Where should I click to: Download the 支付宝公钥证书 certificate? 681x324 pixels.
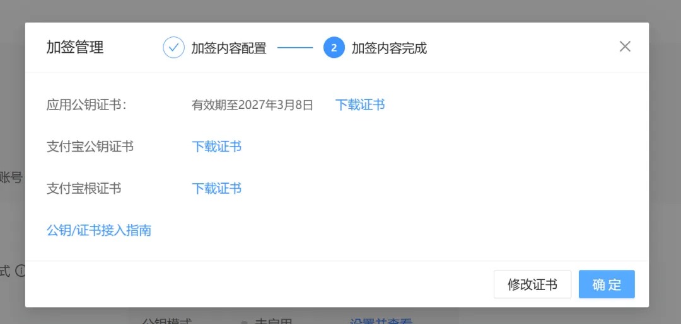[217, 147]
